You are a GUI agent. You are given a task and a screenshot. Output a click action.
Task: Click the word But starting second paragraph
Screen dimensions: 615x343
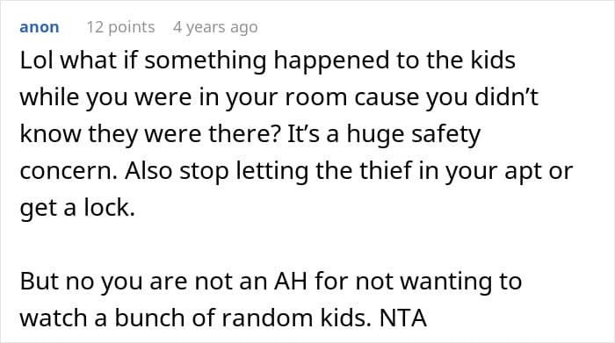[x=39, y=281]
